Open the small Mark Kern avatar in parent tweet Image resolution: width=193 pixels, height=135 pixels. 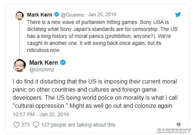coord(19,16)
